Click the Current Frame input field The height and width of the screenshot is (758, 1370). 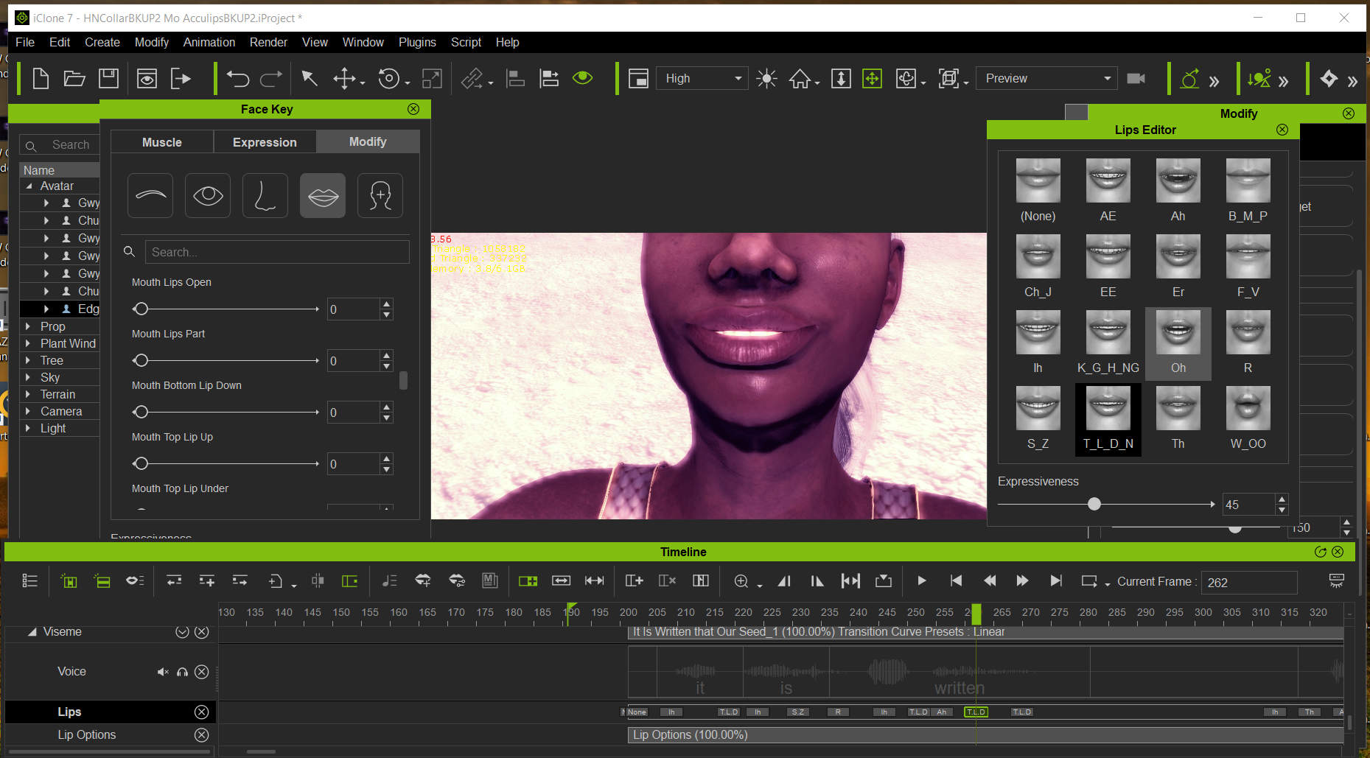[x=1249, y=582]
